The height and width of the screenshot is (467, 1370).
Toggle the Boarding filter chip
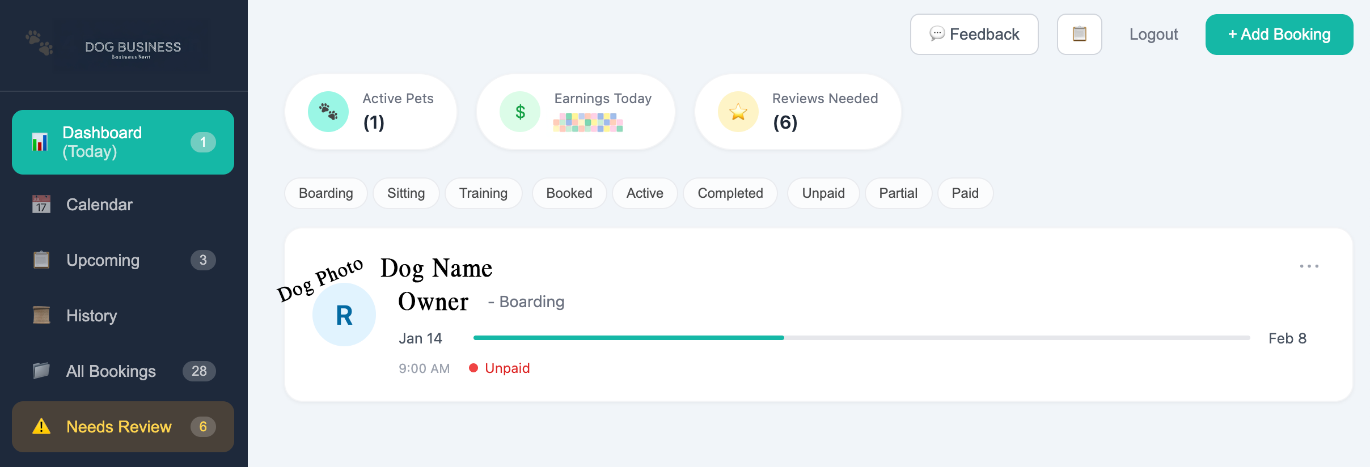(x=325, y=193)
